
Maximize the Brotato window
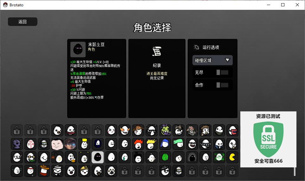click(283, 5)
